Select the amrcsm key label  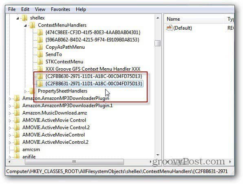31,149
